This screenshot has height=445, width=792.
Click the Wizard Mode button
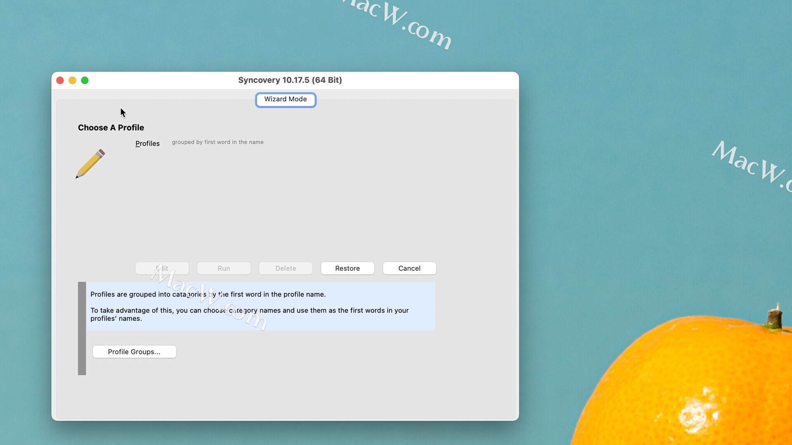click(x=285, y=100)
